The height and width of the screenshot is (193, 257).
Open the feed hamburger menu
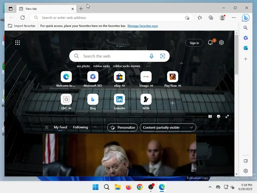[46, 127]
